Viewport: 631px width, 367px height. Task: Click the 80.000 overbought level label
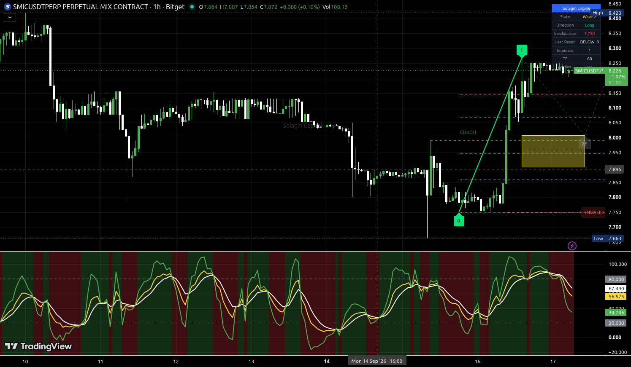click(616, 279)
